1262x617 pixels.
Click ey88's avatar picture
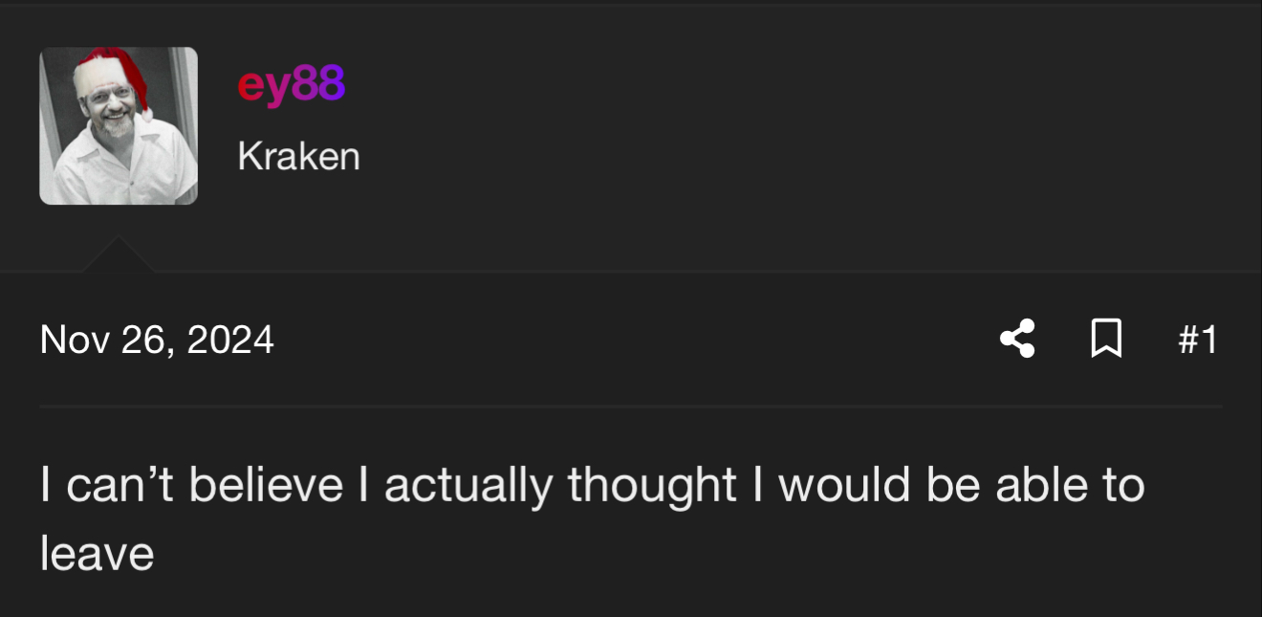pyautogui.click(x=119, y=126)
